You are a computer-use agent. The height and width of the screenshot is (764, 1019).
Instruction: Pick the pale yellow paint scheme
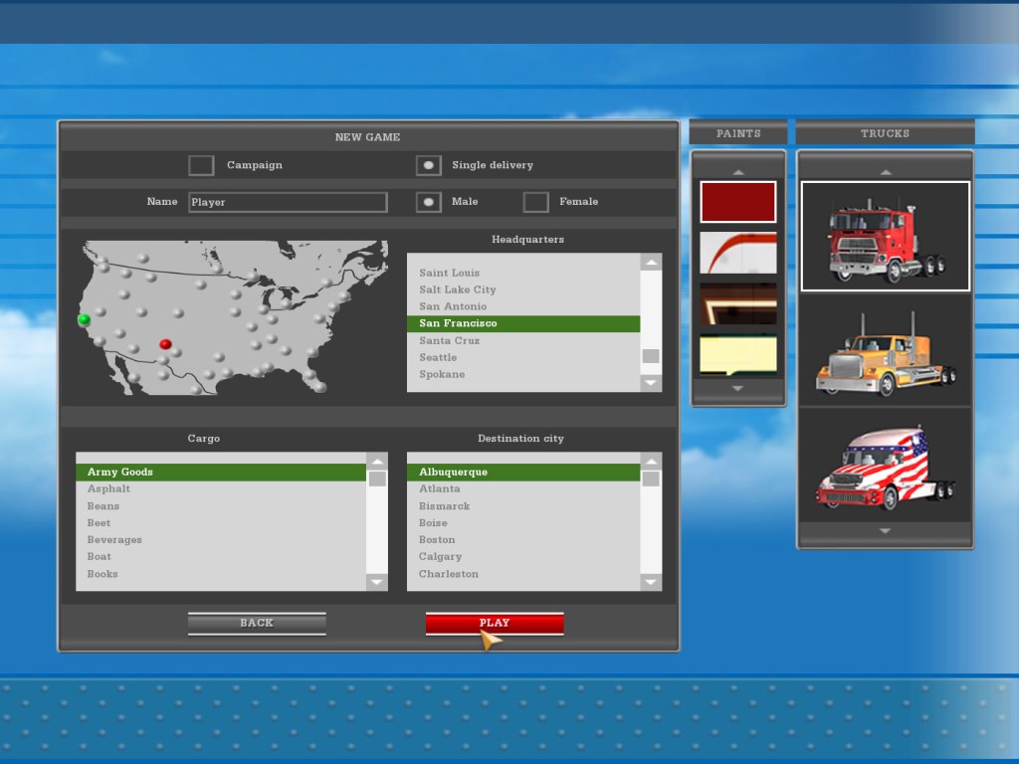point(737,355)
